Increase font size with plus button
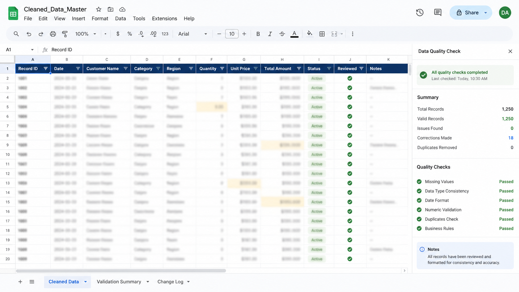Screen dimensions: 519x292 (244, 34)
